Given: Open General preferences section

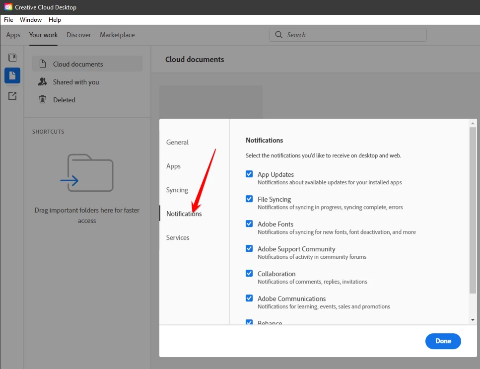Looking at the screenshot, I should pos(177,142).
